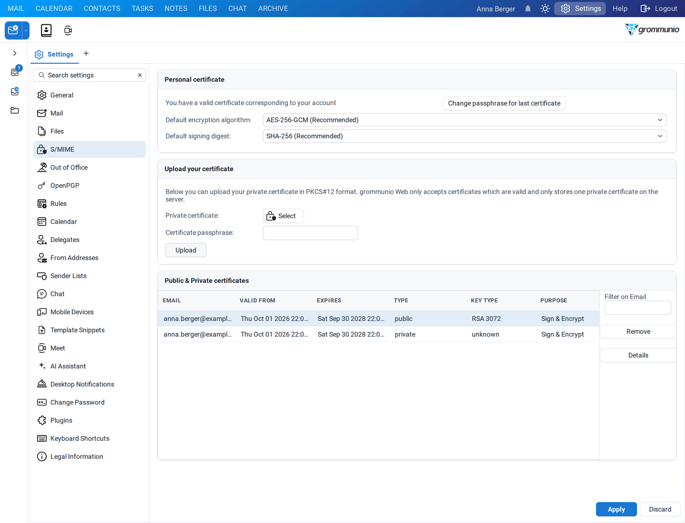Log out using the Logout button
The image size is (685, 523).
[x=659, y=9]
